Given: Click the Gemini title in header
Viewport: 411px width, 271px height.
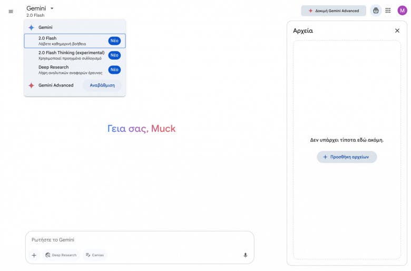Looking at the screenshot, I should pyautogui.click(x=36, y=8).
